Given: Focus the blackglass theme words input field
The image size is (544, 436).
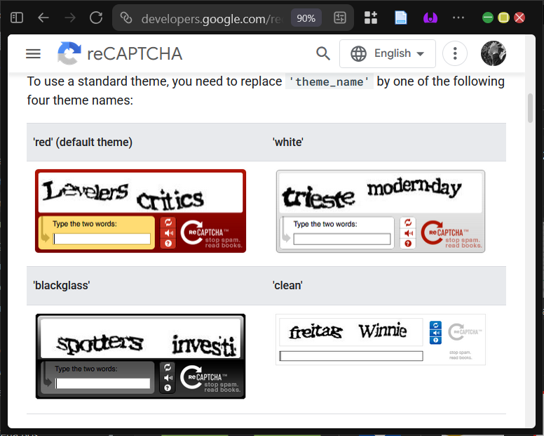Looking at the screenshot, I should click(x=102, y=383).
